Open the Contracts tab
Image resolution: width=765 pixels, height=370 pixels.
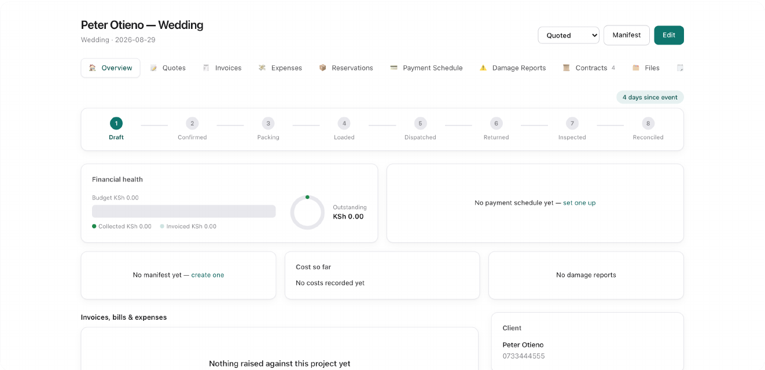(589, 68)
